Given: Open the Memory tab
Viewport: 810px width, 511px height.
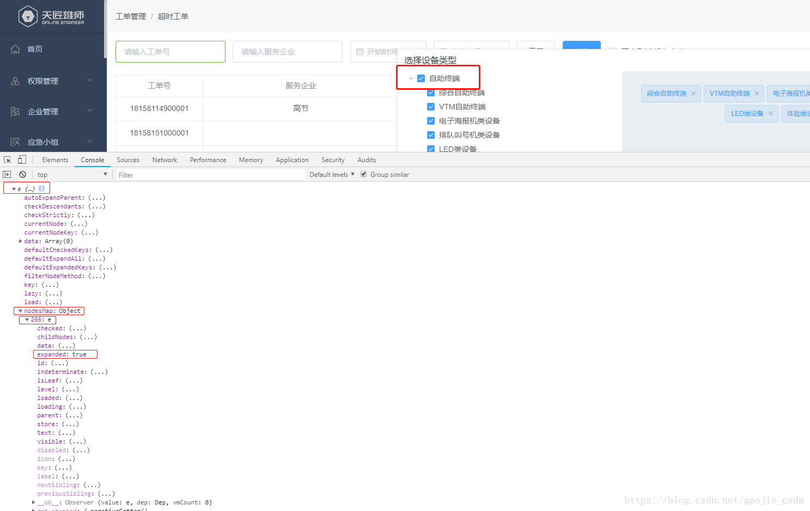Looking at the screenshot, I should [x=251, y=160].
